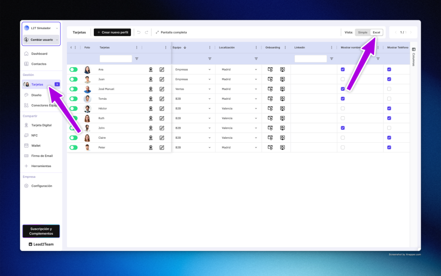Click the redo arrow in the toolbar
The width and height of the screenshot is (441, 276).
point(146,32)
